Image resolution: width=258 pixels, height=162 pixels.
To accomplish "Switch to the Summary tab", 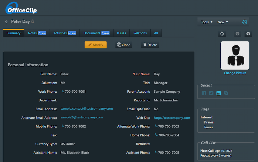I will coord(13,33).
